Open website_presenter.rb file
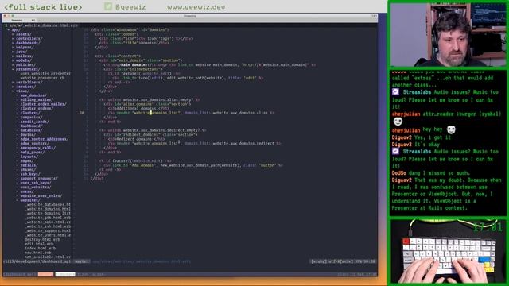This screenshot has width=509, height=286. pos(42,78)
